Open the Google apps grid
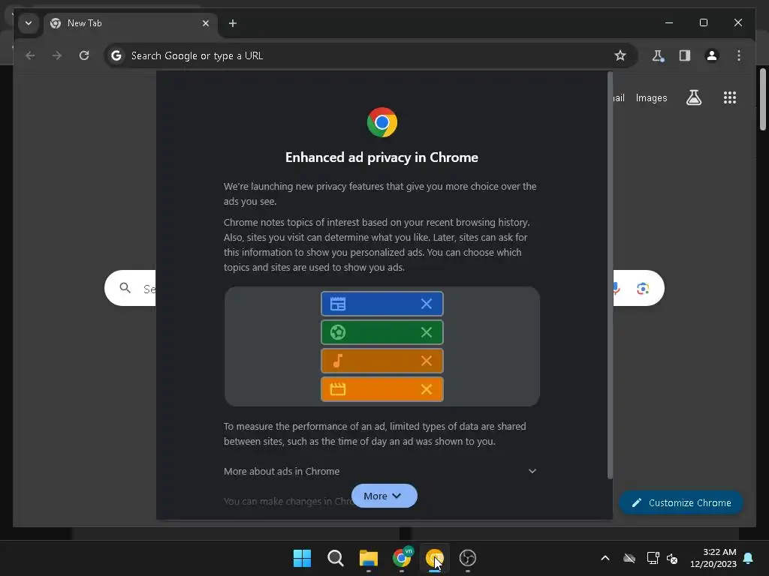 click(x=730, y=97)
